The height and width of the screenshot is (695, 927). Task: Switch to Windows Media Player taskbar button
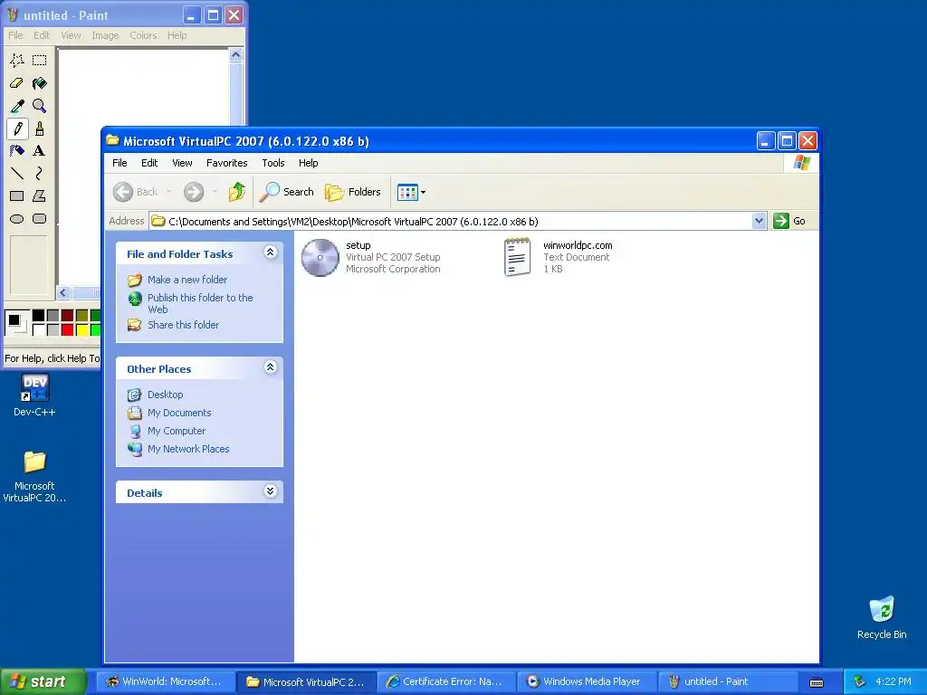click(587, 681)
